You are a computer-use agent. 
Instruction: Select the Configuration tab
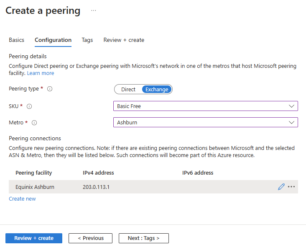pos(53,40)
